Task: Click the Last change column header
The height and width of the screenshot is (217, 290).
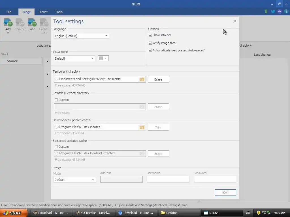Action: point(262,55)
